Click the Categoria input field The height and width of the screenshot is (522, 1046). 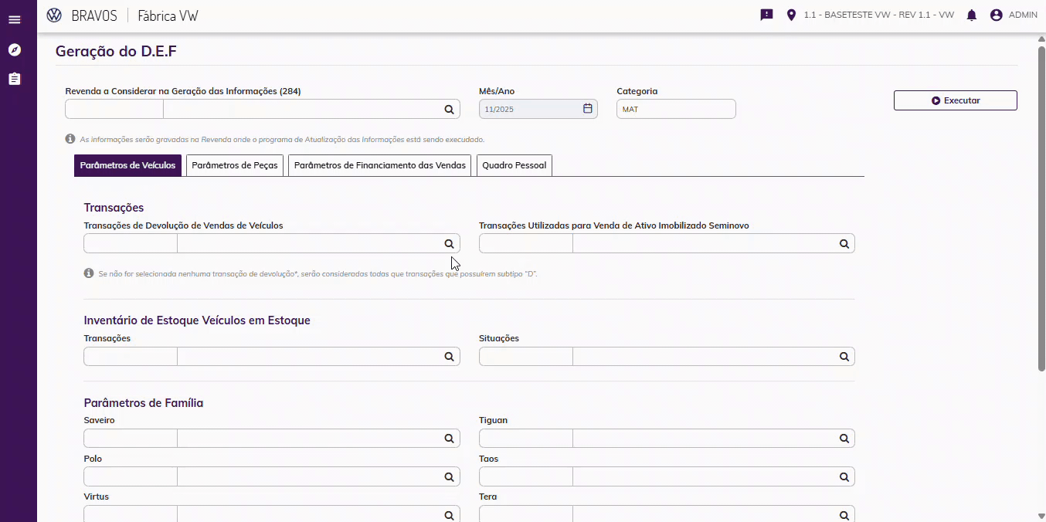point(676,110)
